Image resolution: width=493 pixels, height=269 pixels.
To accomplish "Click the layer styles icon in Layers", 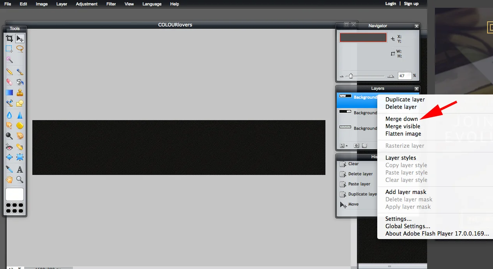I will pos(365,146).
